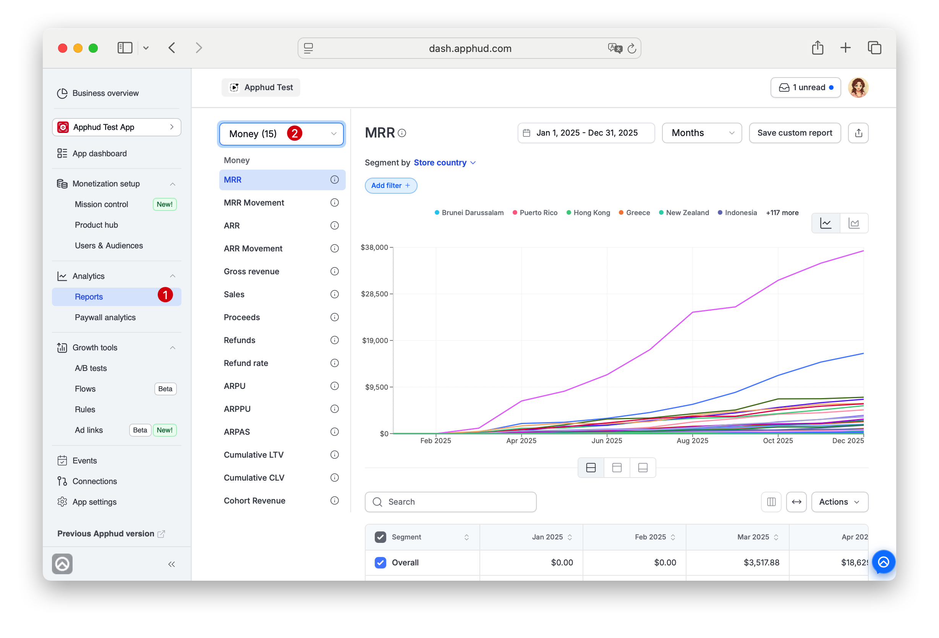The height and width of the screenshot is (638, 939).
Task: Open Segment by Store country dropdown
Action: coord(445,162)
